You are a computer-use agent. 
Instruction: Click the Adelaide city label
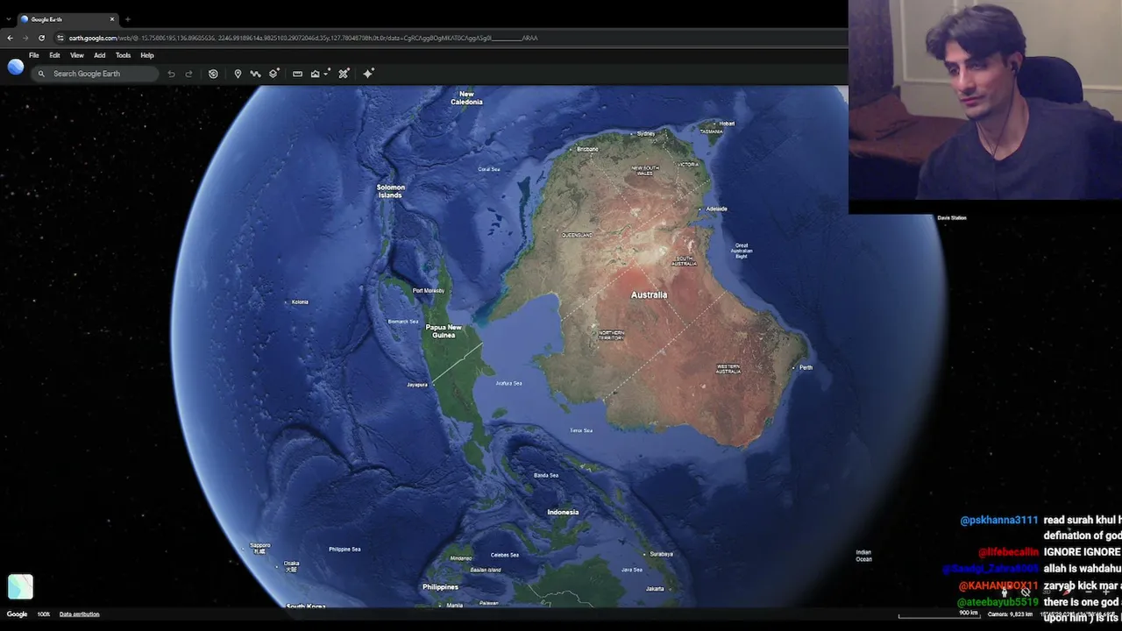pos(717,209)
